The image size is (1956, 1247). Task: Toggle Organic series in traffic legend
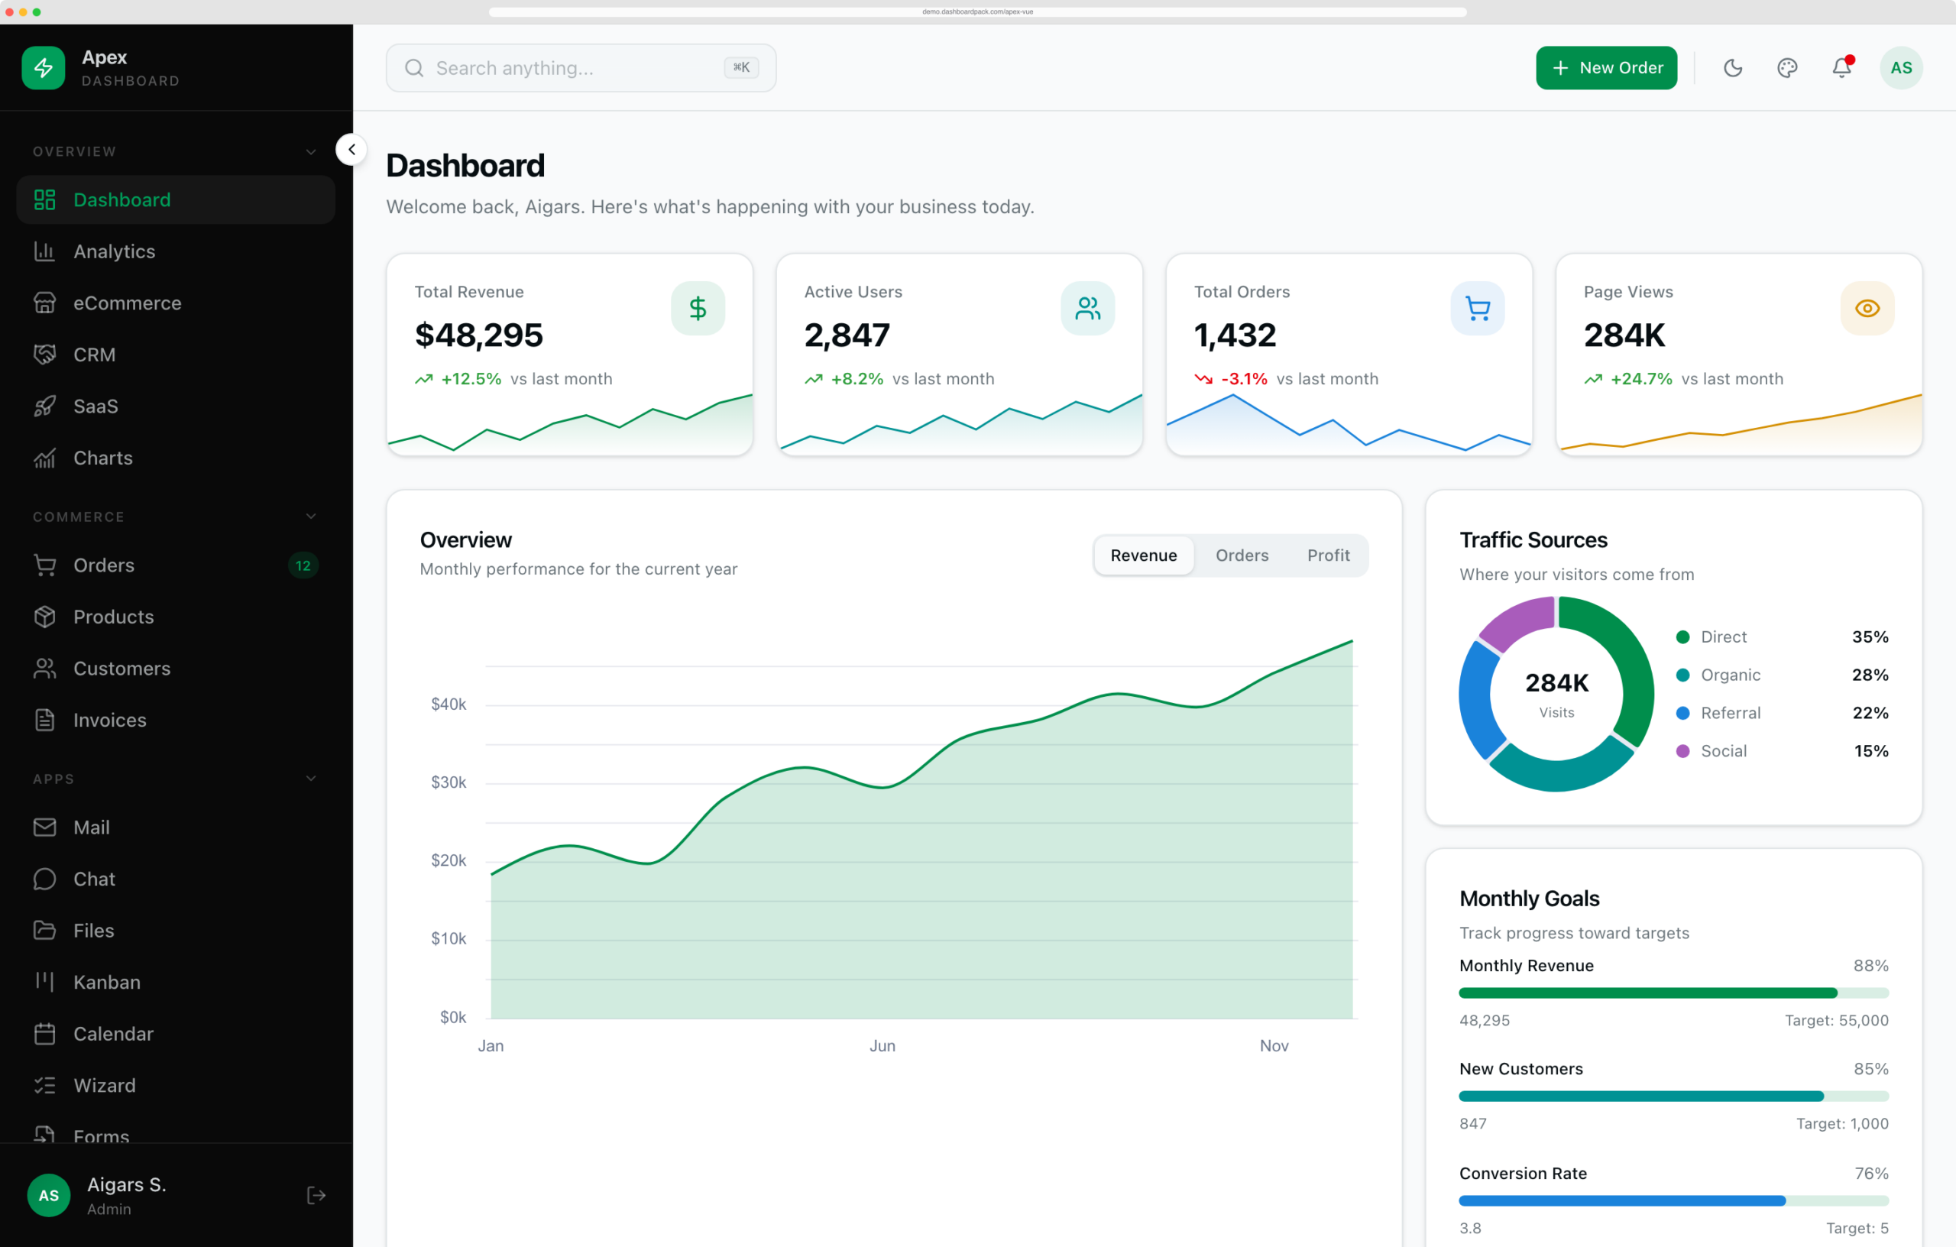1782,675
